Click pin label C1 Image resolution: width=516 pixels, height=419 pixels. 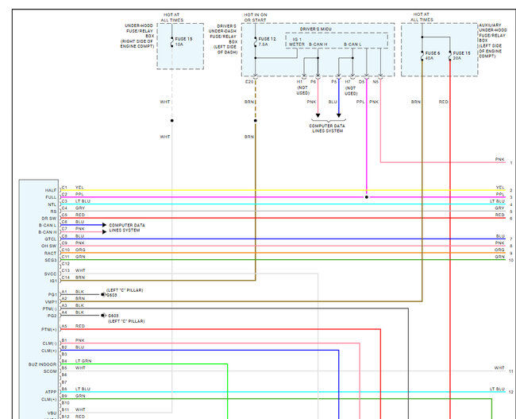tap(64, 188)
